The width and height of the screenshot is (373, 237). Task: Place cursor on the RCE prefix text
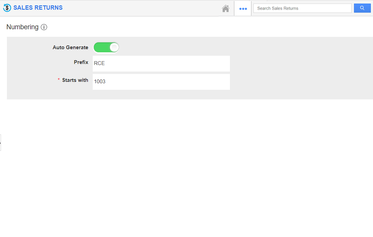pyautogui.click(x=99, y=63)
